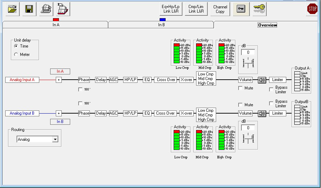Click channel A volume dB slider
This screenshot has height=188, width=321.
tap(248, 63)
